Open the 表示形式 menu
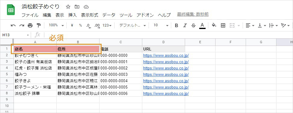 pyautogui.click(x=90, y=15)
